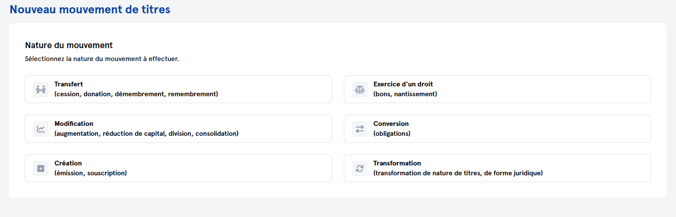This screenshot has height=217, width=676.
Task: Click the line chart Modification icon
Action: click(41, 129)
